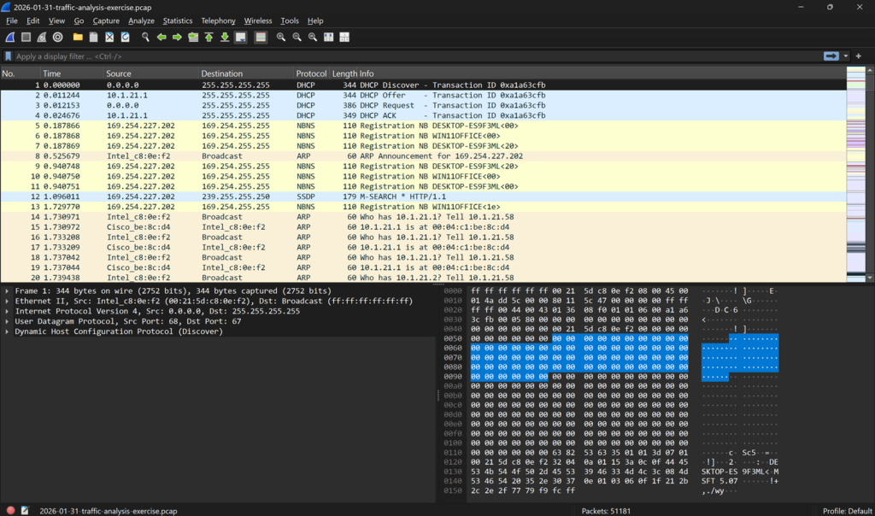The width and height of the screenshot is (875, 516).
Task: Click the zoom in icon
Action: coord(281,38)
